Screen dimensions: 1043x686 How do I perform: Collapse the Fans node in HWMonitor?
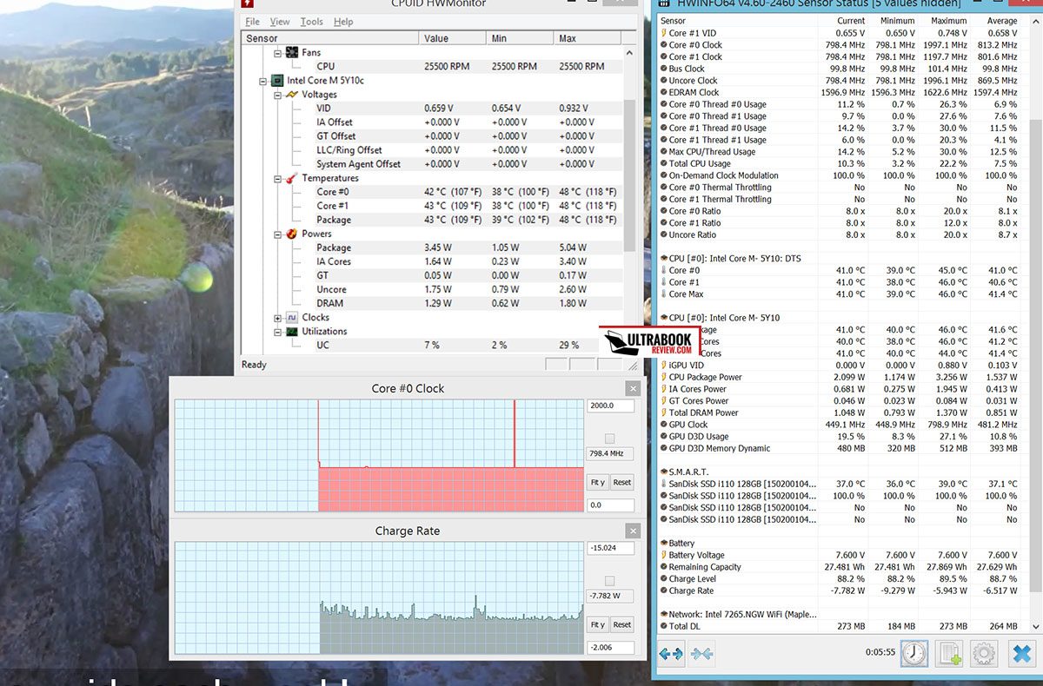point(277,52)
